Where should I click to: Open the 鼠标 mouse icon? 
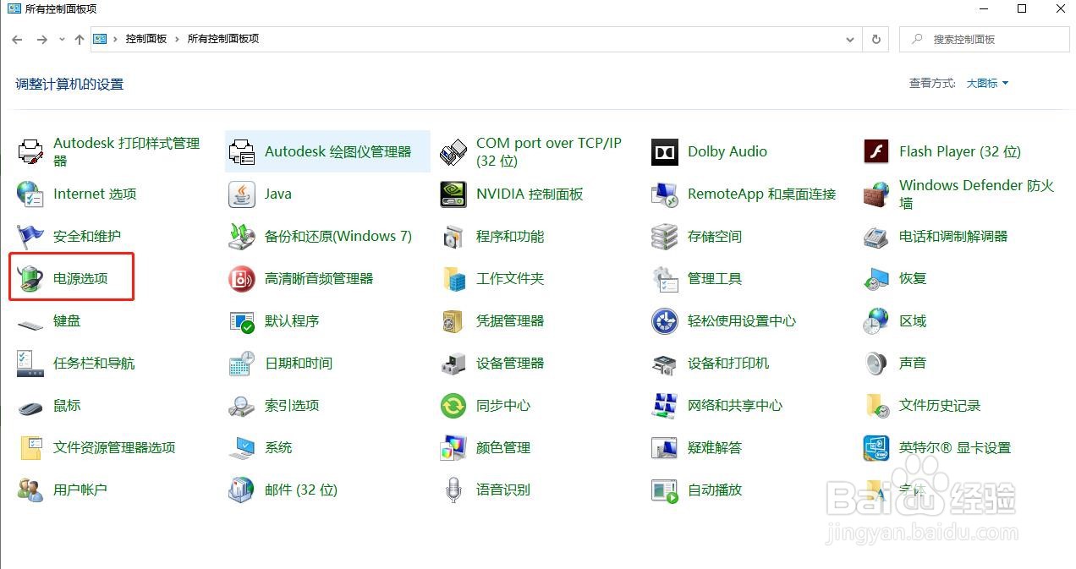[30, 408]
